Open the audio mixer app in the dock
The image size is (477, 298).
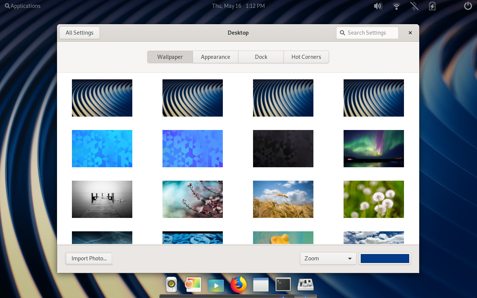tap(306, 284)
